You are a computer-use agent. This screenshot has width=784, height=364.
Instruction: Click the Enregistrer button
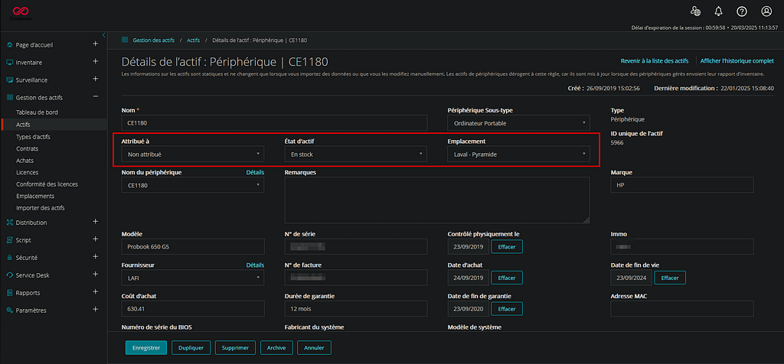coord(145,347)
